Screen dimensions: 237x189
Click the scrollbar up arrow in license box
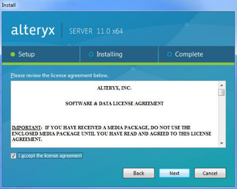222,85
